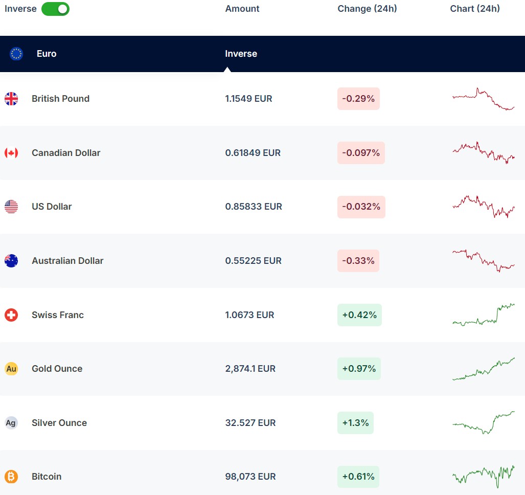Click the British Pound flag icon
Screen dimensions: 525x495
click(11, 99)
